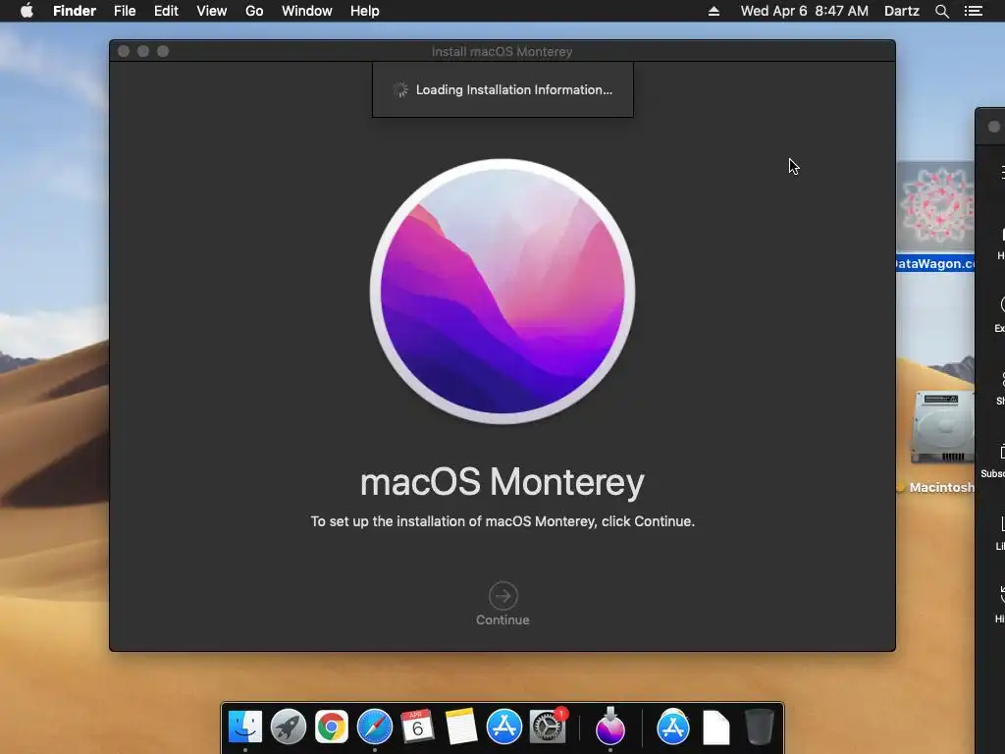Viewport: 1005px width, 754px height.
Task: Open the blank document in the Dock
Action: coord(715,727)
